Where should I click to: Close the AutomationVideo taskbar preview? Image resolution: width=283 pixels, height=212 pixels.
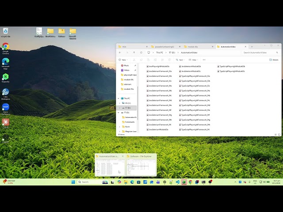123,156
